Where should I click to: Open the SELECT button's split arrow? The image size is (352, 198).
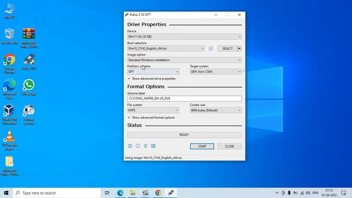pyautogui.click(x=240, y=48)
